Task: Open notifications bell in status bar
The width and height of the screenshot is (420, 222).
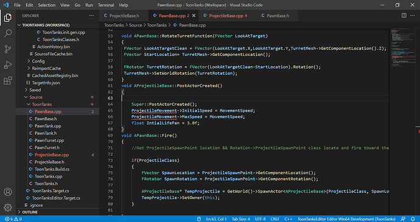Action: tap(413, 219)
